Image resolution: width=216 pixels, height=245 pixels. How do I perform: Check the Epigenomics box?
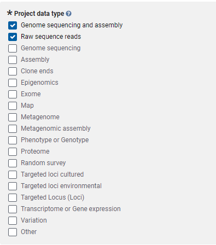(x=13, y=83)
